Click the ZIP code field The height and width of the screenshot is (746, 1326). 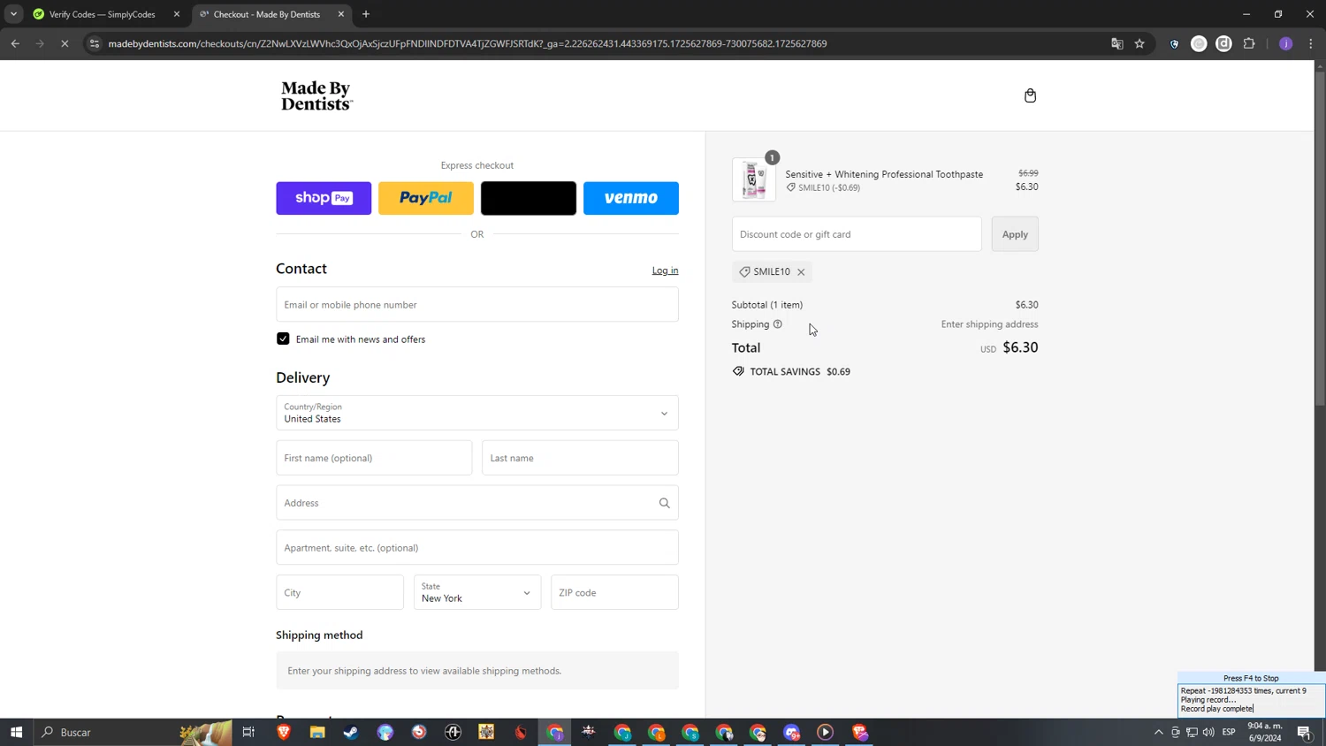click(x=614, y=592)
